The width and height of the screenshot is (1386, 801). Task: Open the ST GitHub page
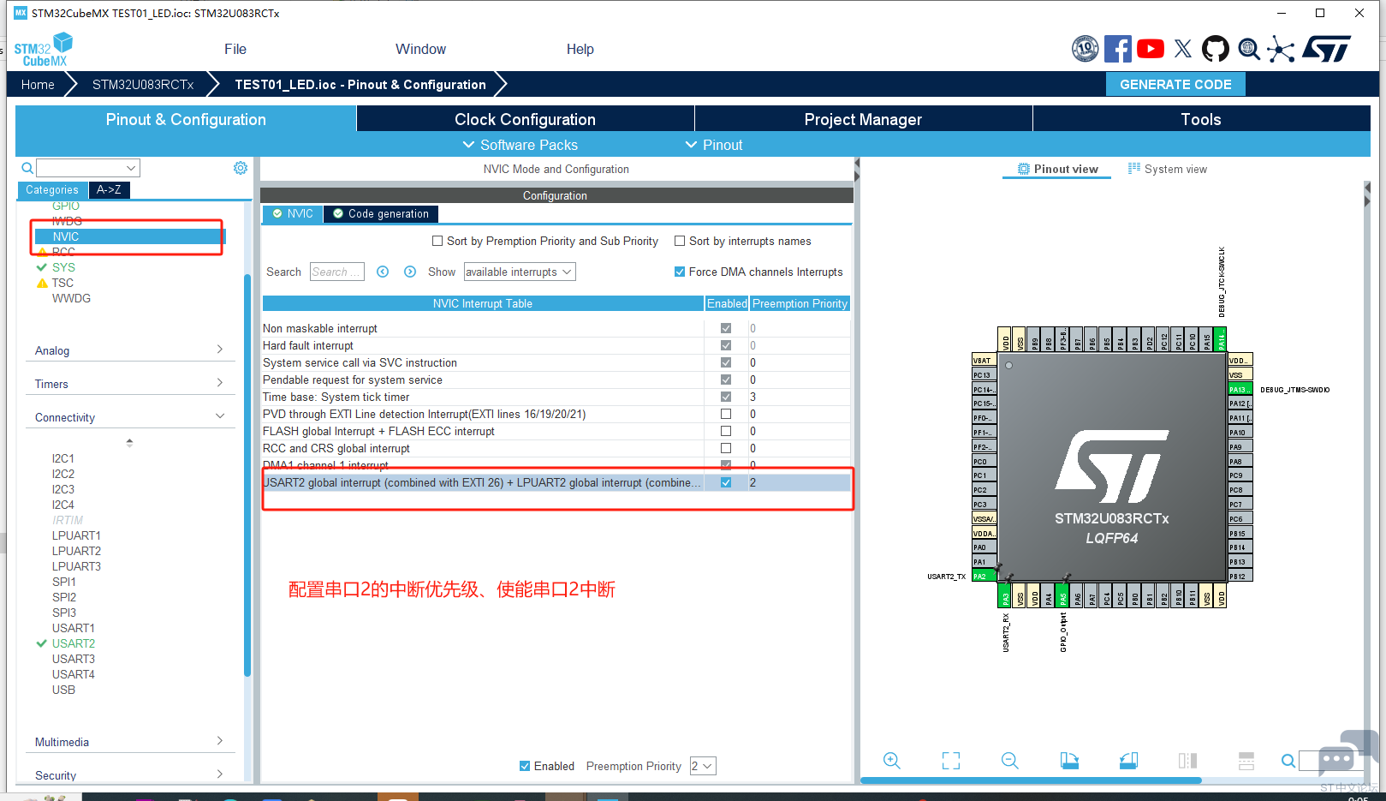[1216, 49]
